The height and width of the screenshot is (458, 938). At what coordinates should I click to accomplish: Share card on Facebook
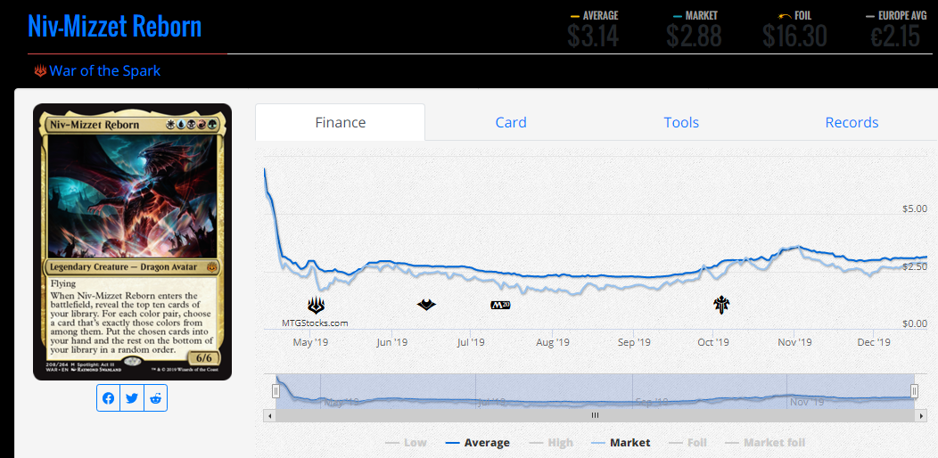[x=108, y=398]
